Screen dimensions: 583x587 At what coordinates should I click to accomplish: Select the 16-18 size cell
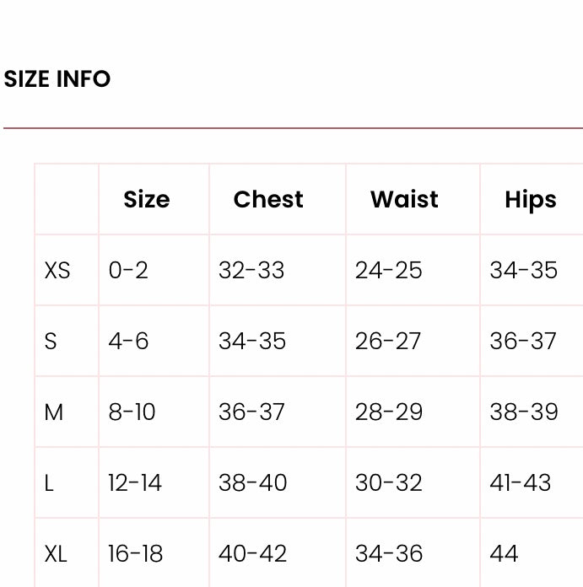135,554
